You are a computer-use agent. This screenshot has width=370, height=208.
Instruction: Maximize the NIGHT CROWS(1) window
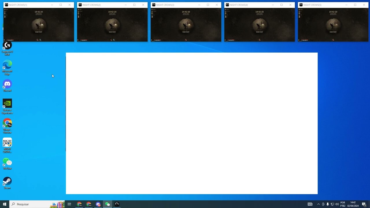pos(61,5)
